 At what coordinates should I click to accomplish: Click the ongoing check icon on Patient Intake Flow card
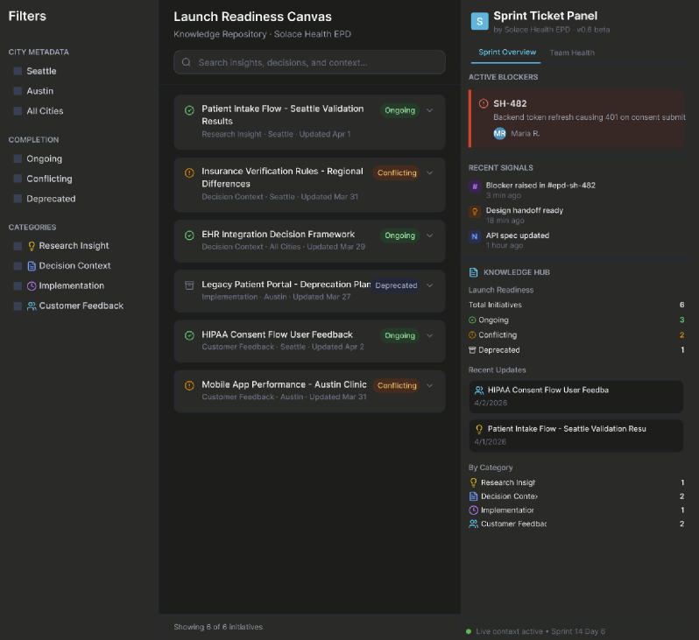(x=189, y=110)
